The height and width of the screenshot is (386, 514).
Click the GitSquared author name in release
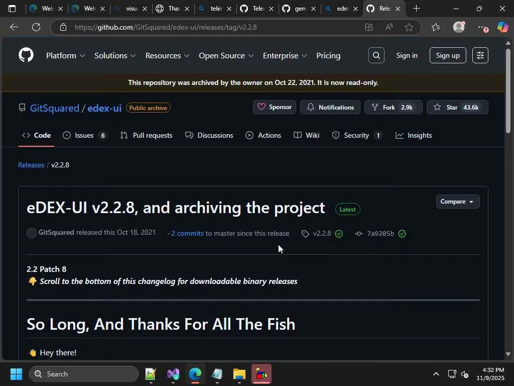point(56,232)
